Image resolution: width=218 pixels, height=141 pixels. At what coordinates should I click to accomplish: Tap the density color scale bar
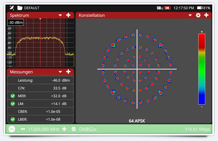point(202,69)
